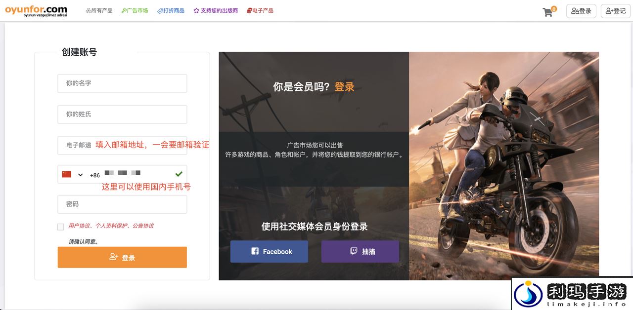Click the PUBG motorcycle banner image
Viewport: 633px width, 310px height.
[x=504, y=166]
